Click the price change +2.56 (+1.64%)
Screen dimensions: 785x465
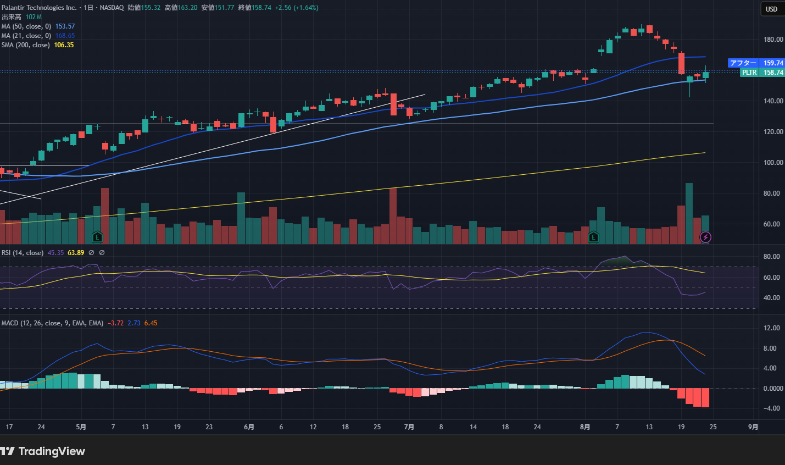pyautogui.click(x=297, y=8)
